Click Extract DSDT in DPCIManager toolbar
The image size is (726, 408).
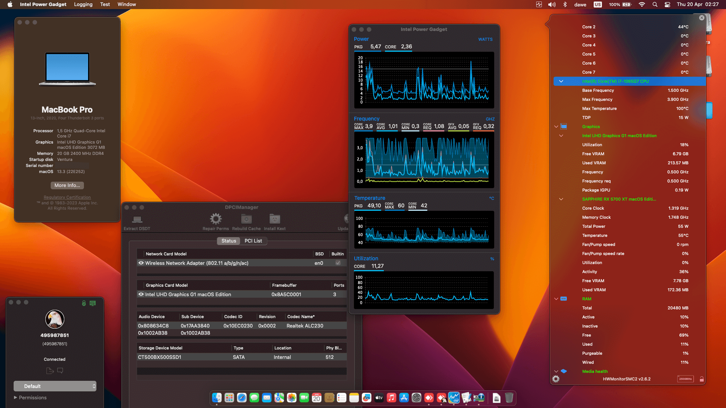137,222
